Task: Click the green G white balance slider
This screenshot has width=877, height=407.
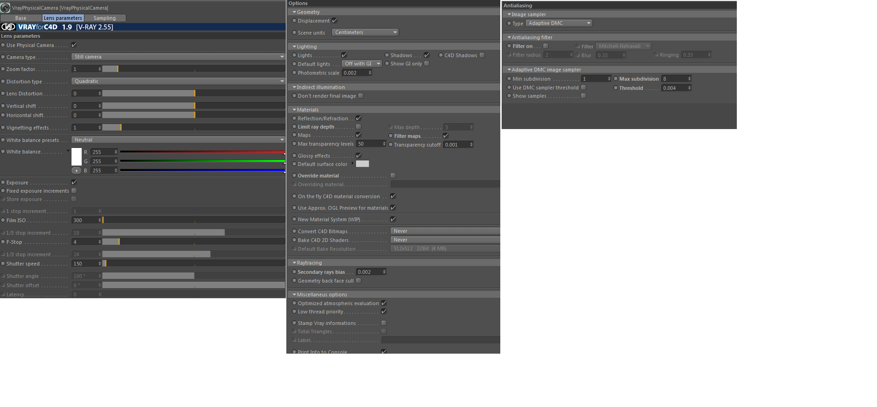Action: click(202, 161)
